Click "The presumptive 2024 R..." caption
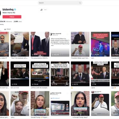The height and width of the screenshot is (119, 119). [x=40, y=58]
